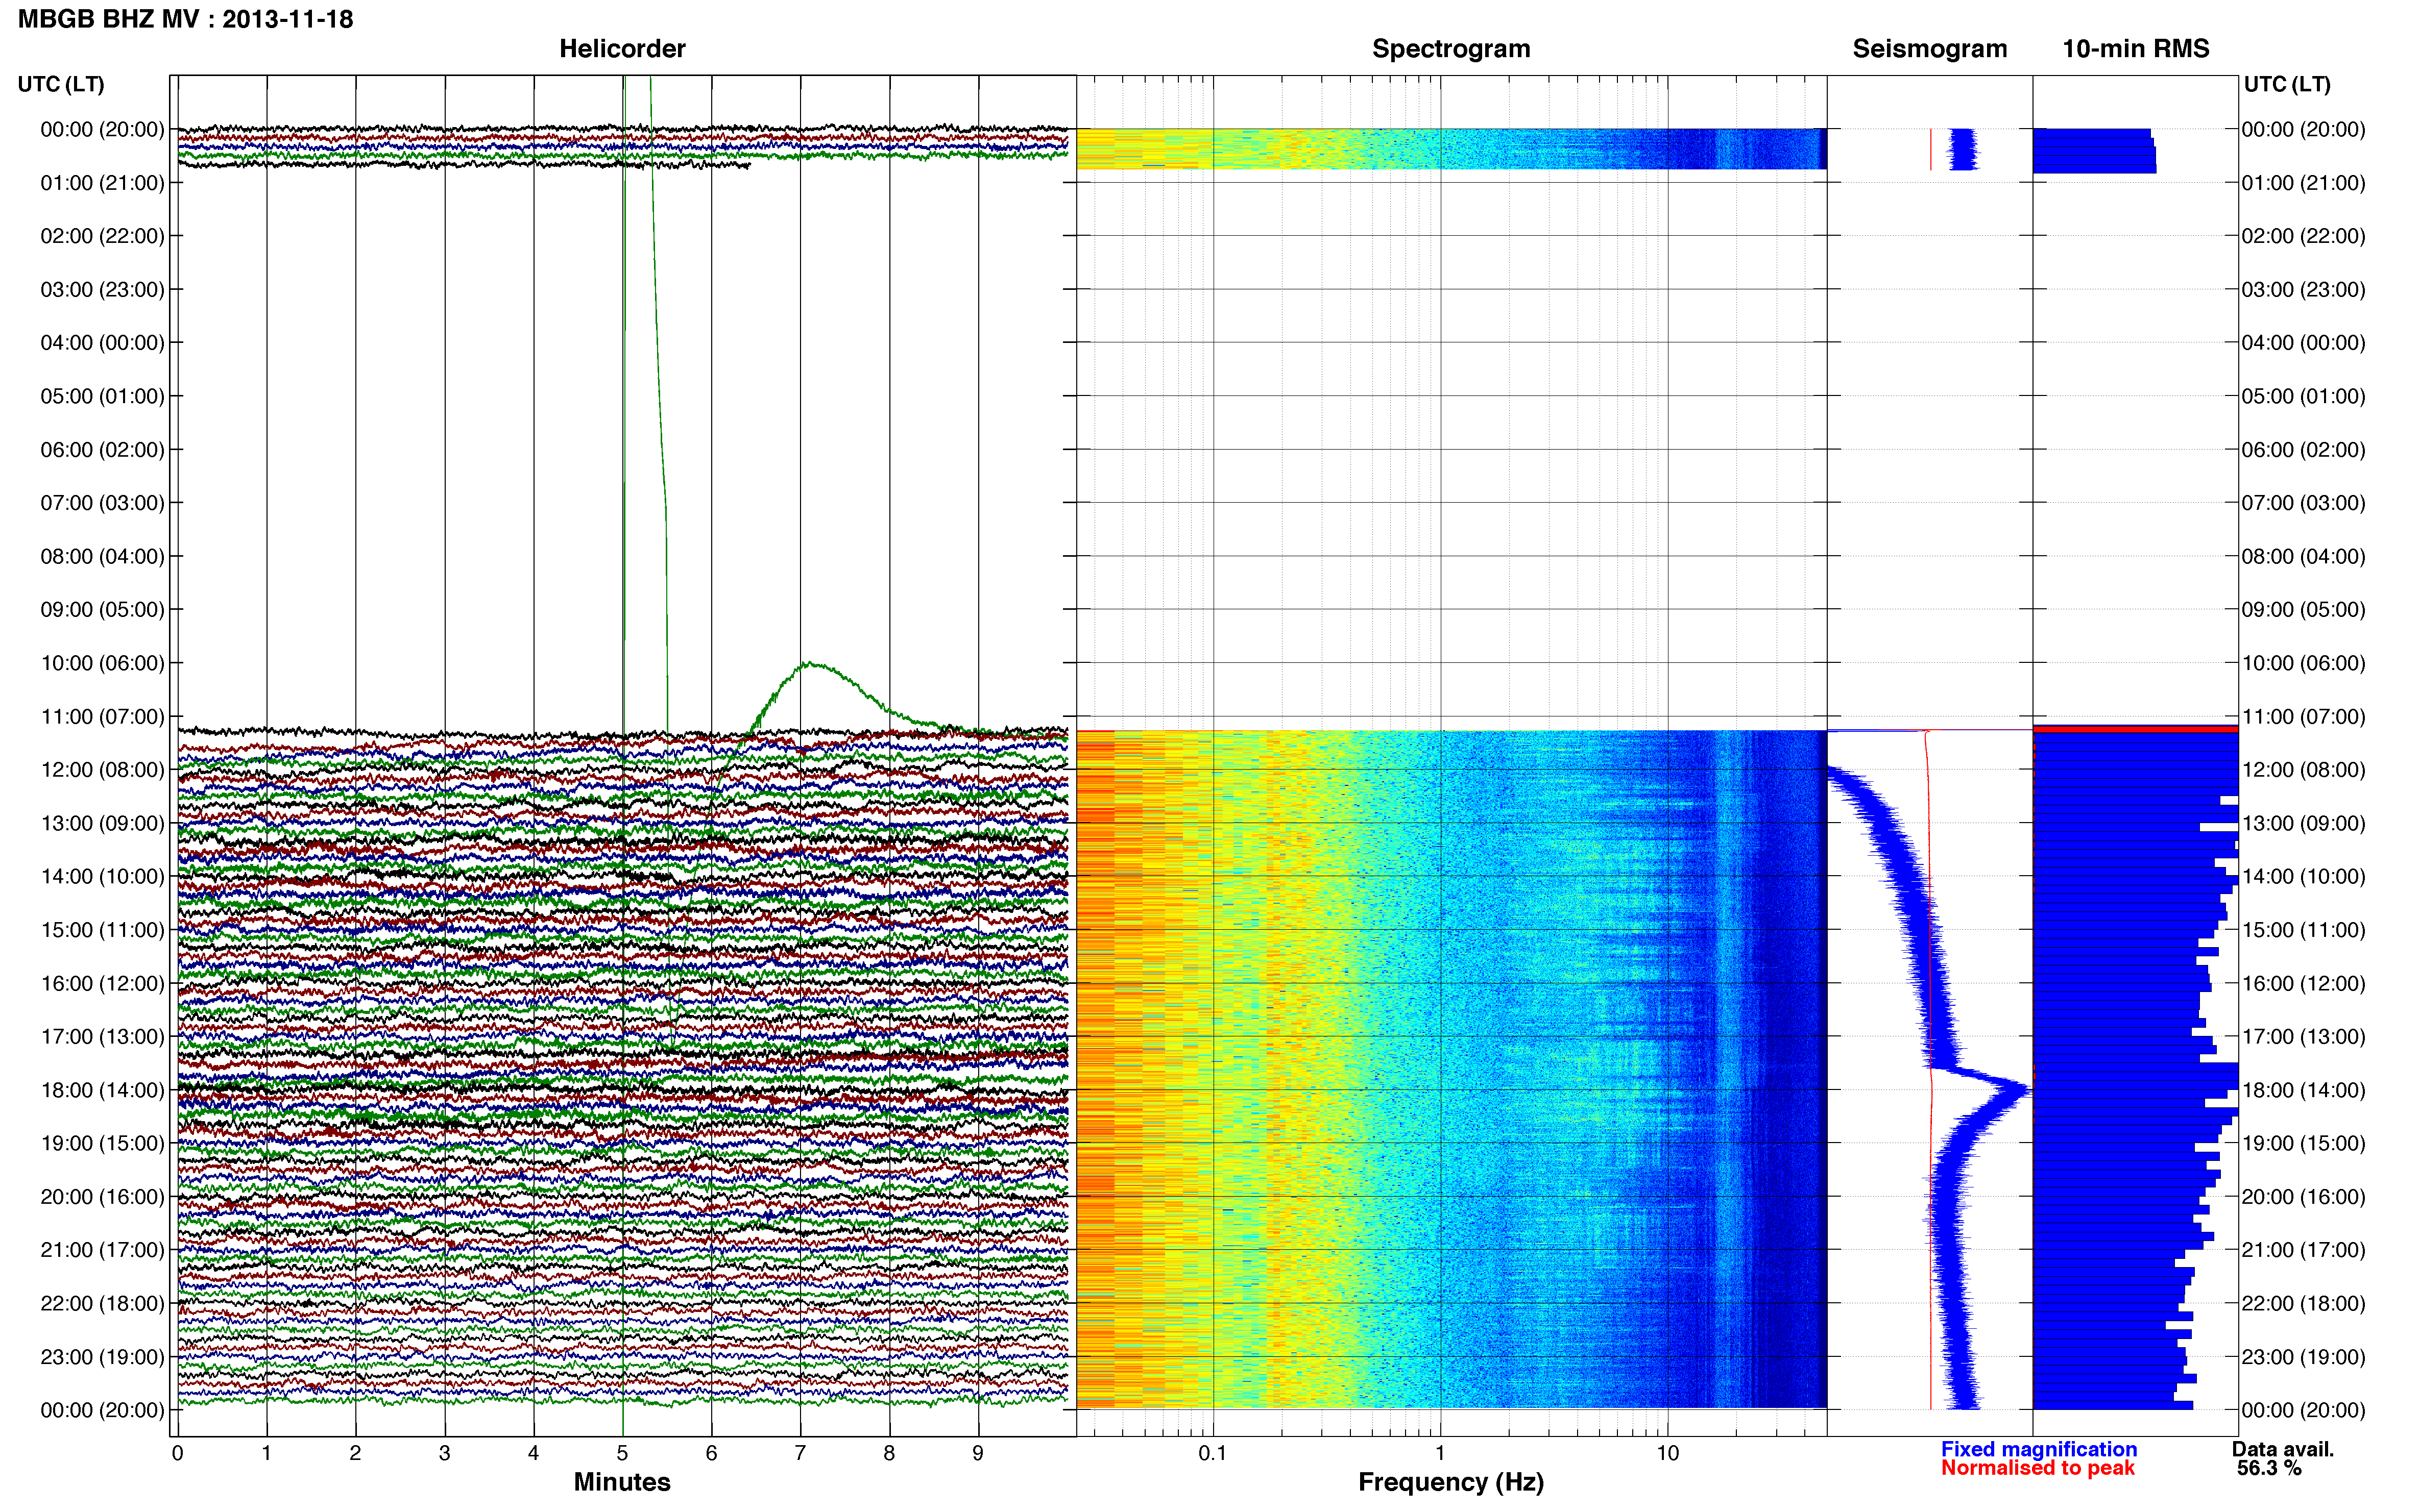Click the title 'MBGB BHZ MV : 2013-11-18'
Image resolution: width=2420 pixels, height=1512 pixels.
coord(186,19)
